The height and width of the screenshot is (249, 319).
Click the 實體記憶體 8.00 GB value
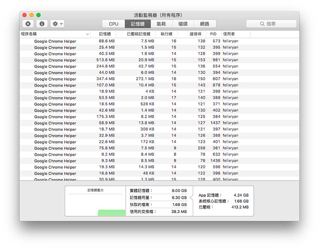tap(179, 191)
